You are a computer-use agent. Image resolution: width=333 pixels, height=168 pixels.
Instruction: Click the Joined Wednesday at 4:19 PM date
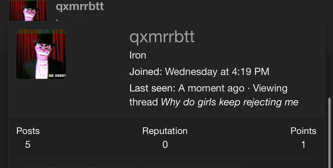click(x=217, y=72)
